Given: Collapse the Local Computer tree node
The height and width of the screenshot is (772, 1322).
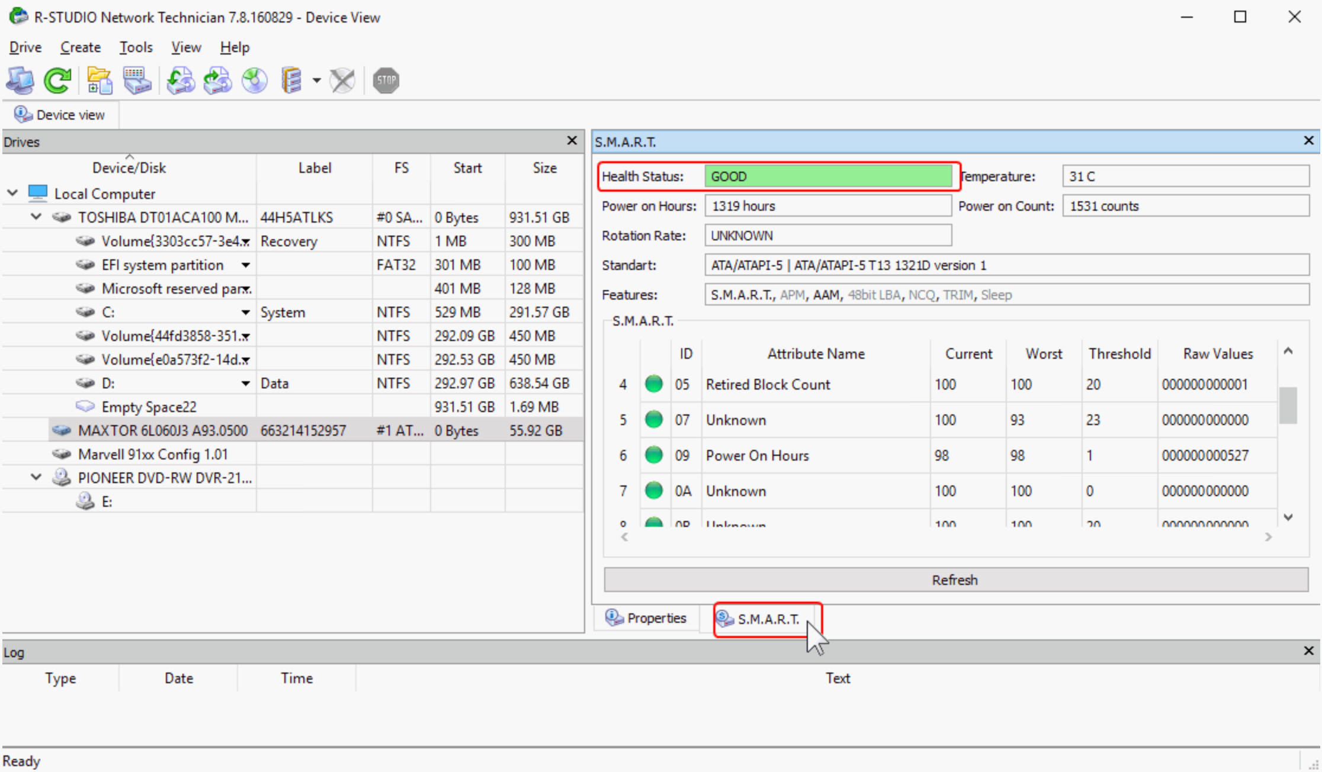Looking at the screenshot, I should tap(13, 193).
